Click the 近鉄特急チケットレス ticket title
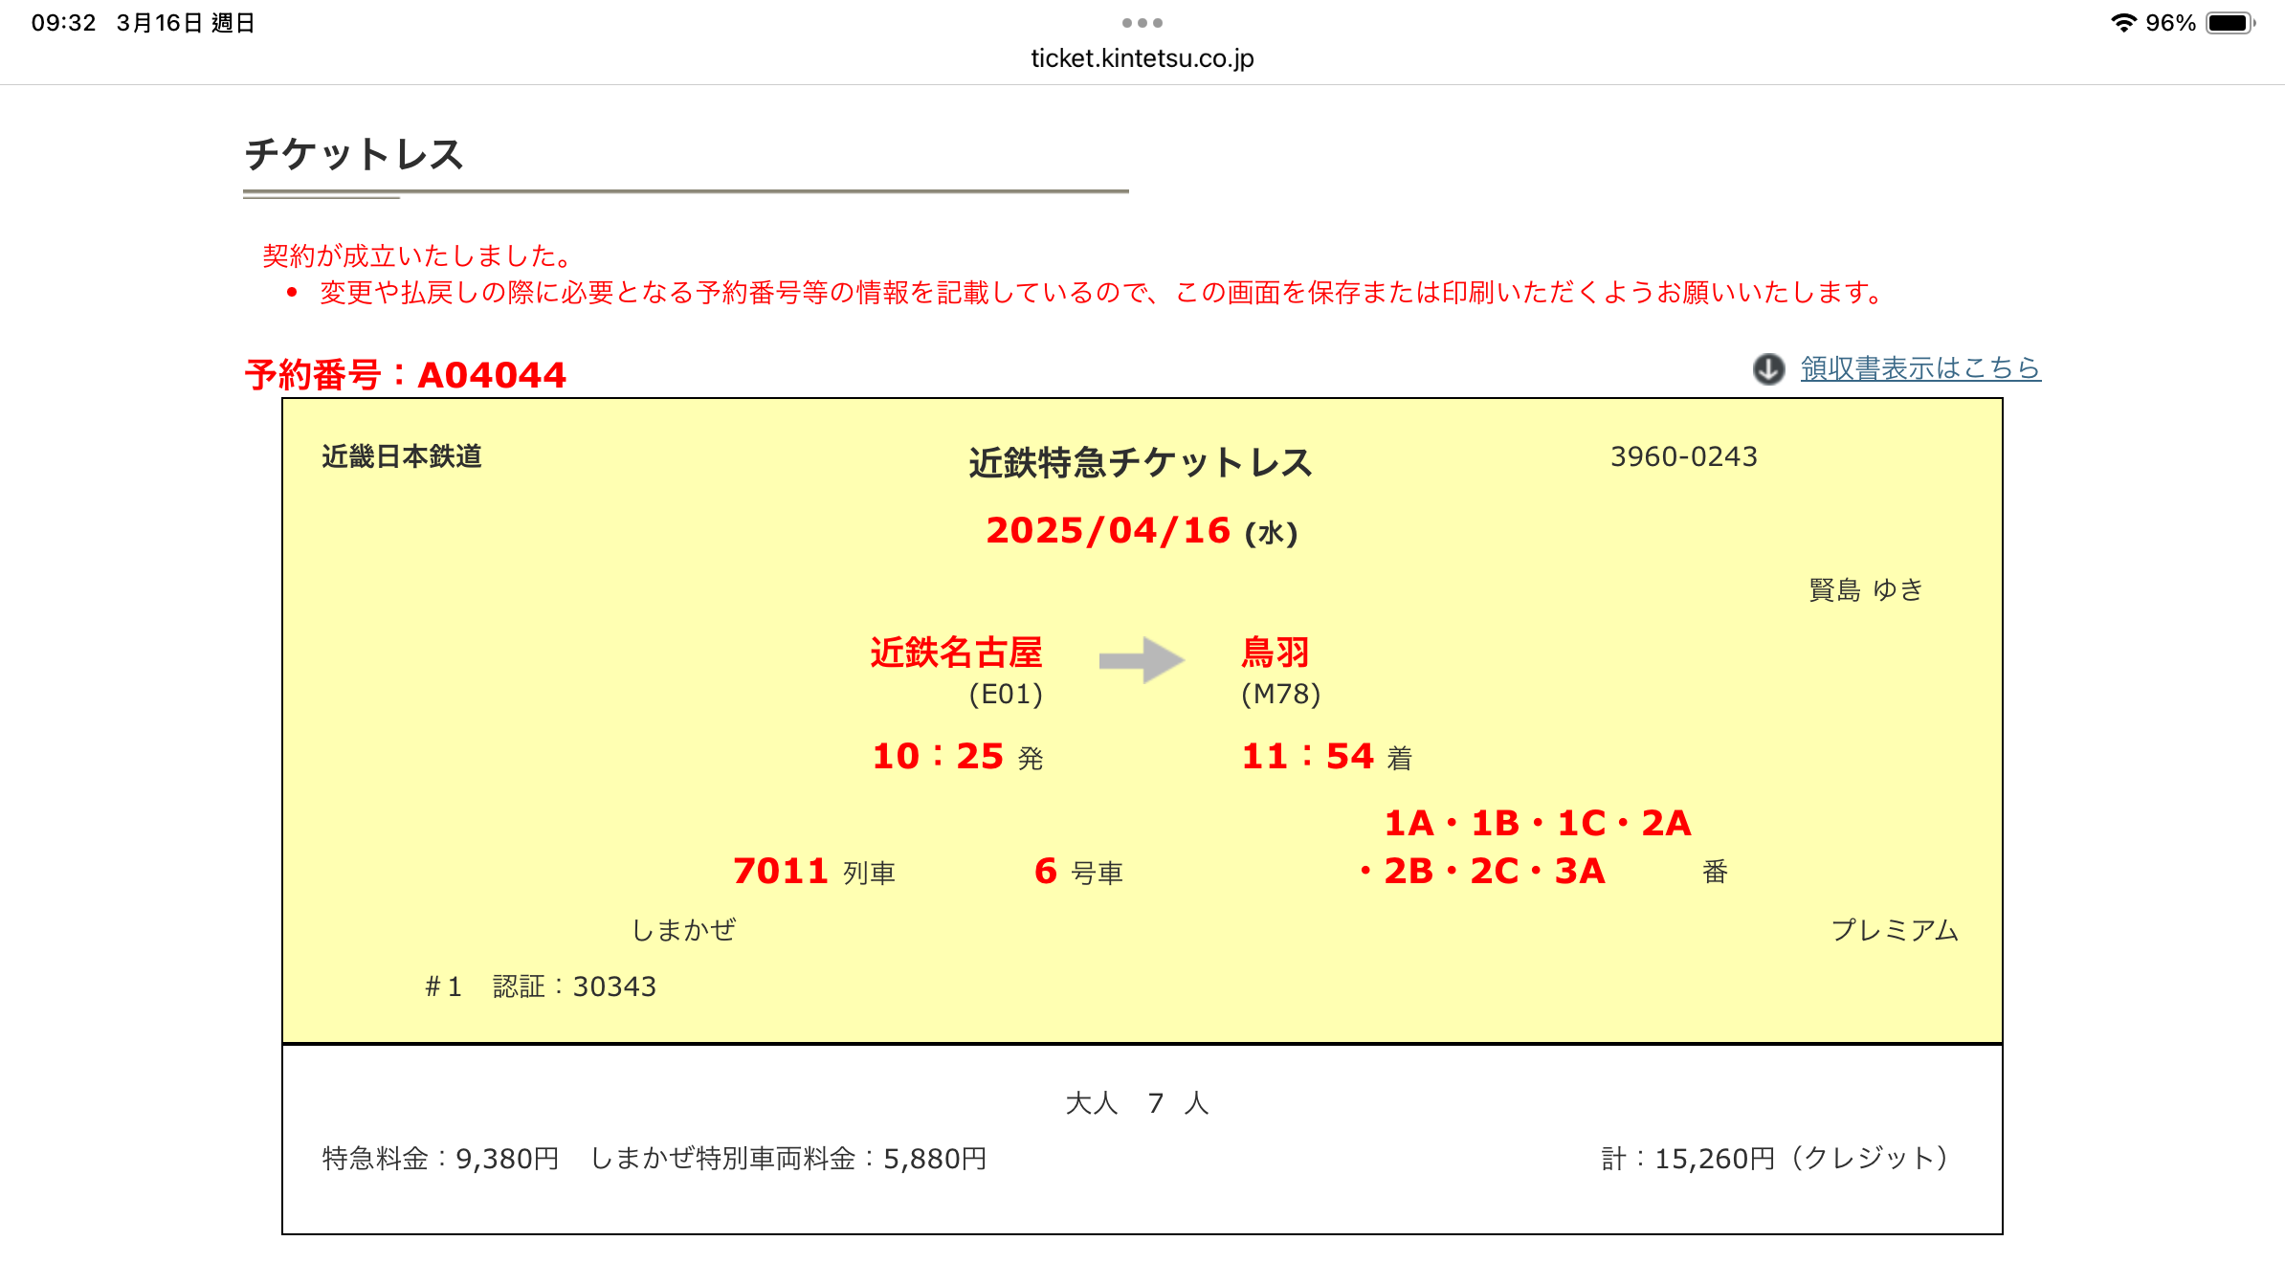 pos(1141,463)
